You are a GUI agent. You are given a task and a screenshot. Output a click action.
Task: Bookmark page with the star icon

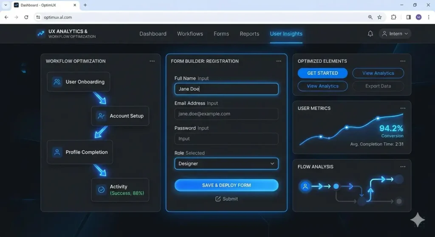pyautogui.click(x=379, y=17)
